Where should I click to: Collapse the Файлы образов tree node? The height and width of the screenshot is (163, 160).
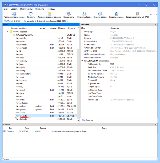pos(7,32)
